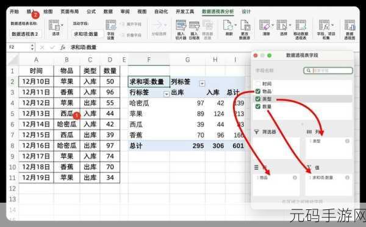
Task: Click the PivotTable name field 数据透视表2
Action: [25, 34]
